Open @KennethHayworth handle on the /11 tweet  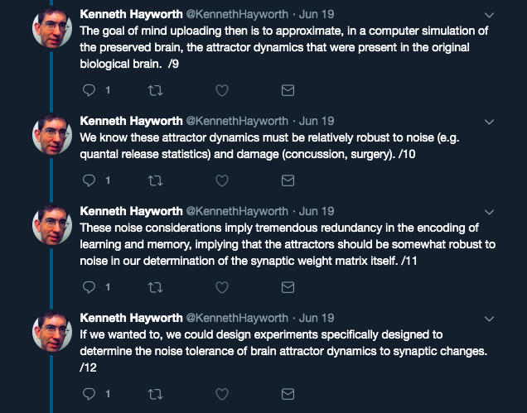point(237,211)
